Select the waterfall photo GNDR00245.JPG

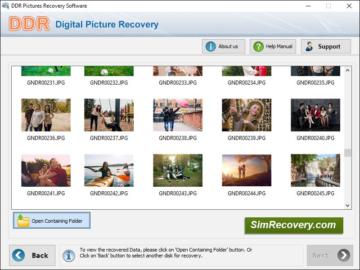coord(315,171)
